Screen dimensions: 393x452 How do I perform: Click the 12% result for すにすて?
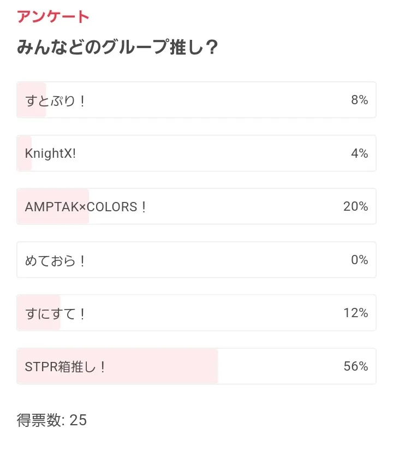point(355,313)
